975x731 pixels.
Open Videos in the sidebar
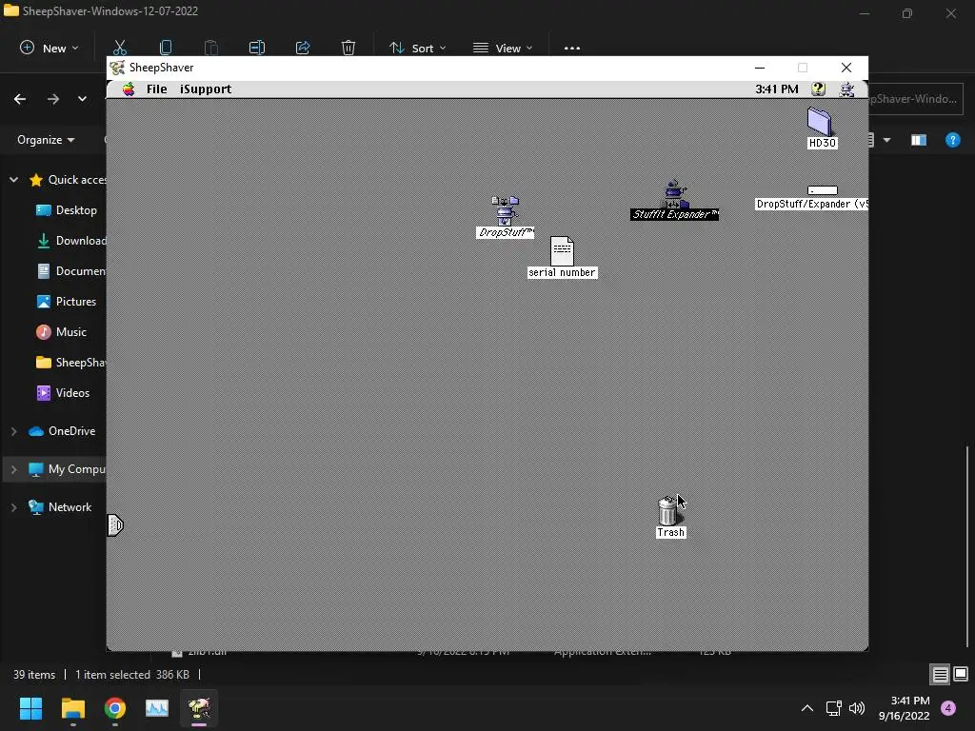(x=64, y=393)
